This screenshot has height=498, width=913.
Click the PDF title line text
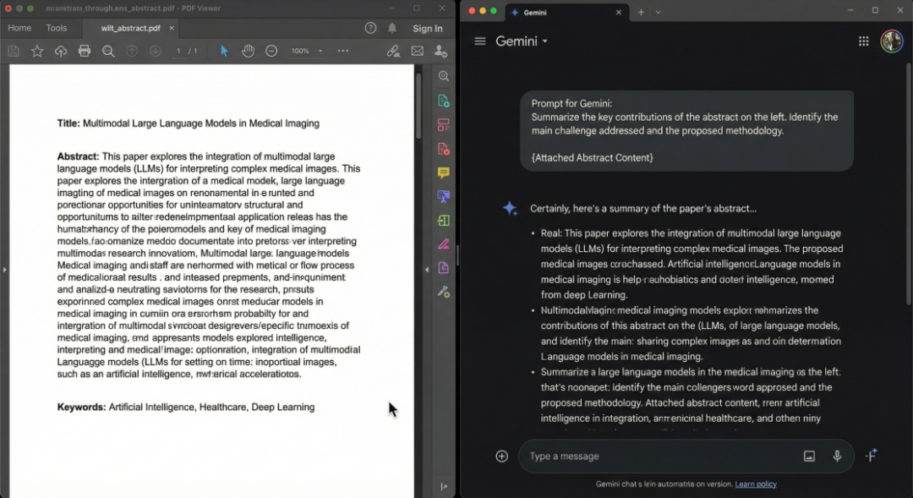point(188,123)
